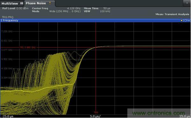Click the TRG:FRQ trigger status label
The image size is (191, 118).
[8, 17]
